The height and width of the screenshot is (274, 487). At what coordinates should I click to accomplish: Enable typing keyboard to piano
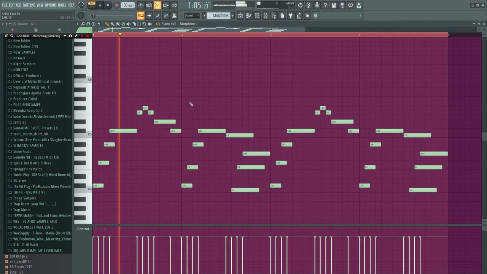pyautogui.click(x=141, y=16)
